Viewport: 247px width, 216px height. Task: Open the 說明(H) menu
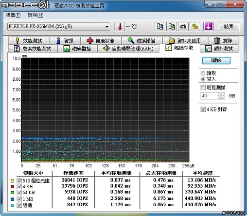35,15
